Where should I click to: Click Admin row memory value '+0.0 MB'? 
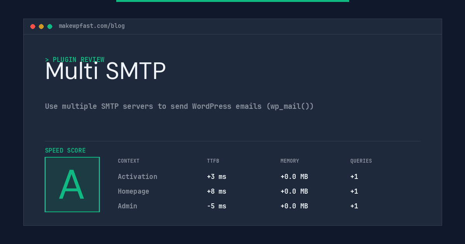294,206
